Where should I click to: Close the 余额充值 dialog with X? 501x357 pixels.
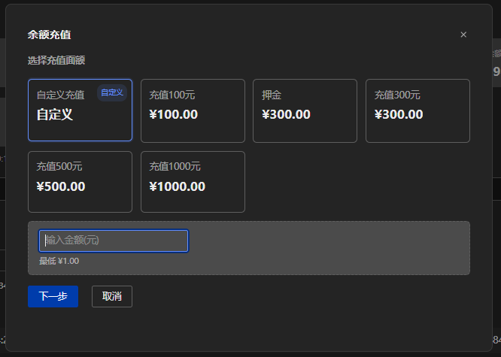click(463, 35)
